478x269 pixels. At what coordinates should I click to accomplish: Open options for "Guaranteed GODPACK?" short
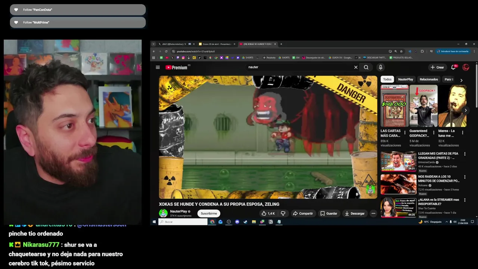[x=434, y=133]
